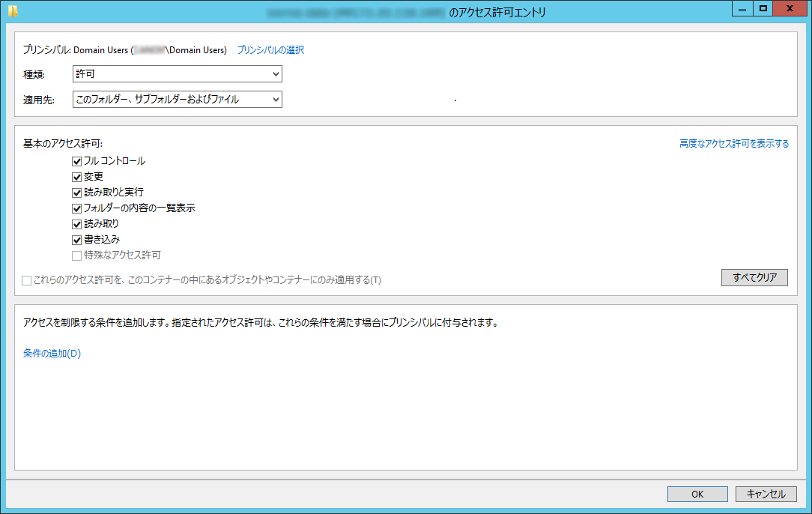Screen dimensions: 812x514
Task: Click the 適用先: label
Action: tap(39, 100)
